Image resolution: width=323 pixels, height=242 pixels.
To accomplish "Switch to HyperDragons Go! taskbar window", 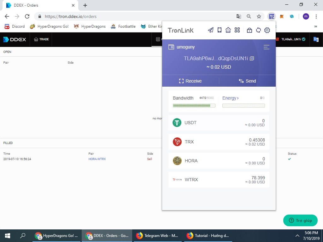I will [56, 236].
